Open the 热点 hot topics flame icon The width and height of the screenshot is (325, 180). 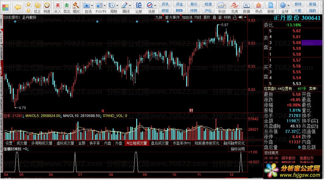[x=259, y=7]
